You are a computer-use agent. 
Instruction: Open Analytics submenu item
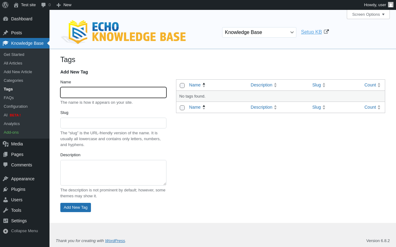pos(12,124)
